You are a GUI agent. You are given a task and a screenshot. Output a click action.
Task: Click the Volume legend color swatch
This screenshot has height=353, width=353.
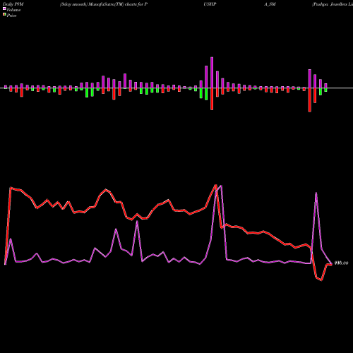coord(4,8)
